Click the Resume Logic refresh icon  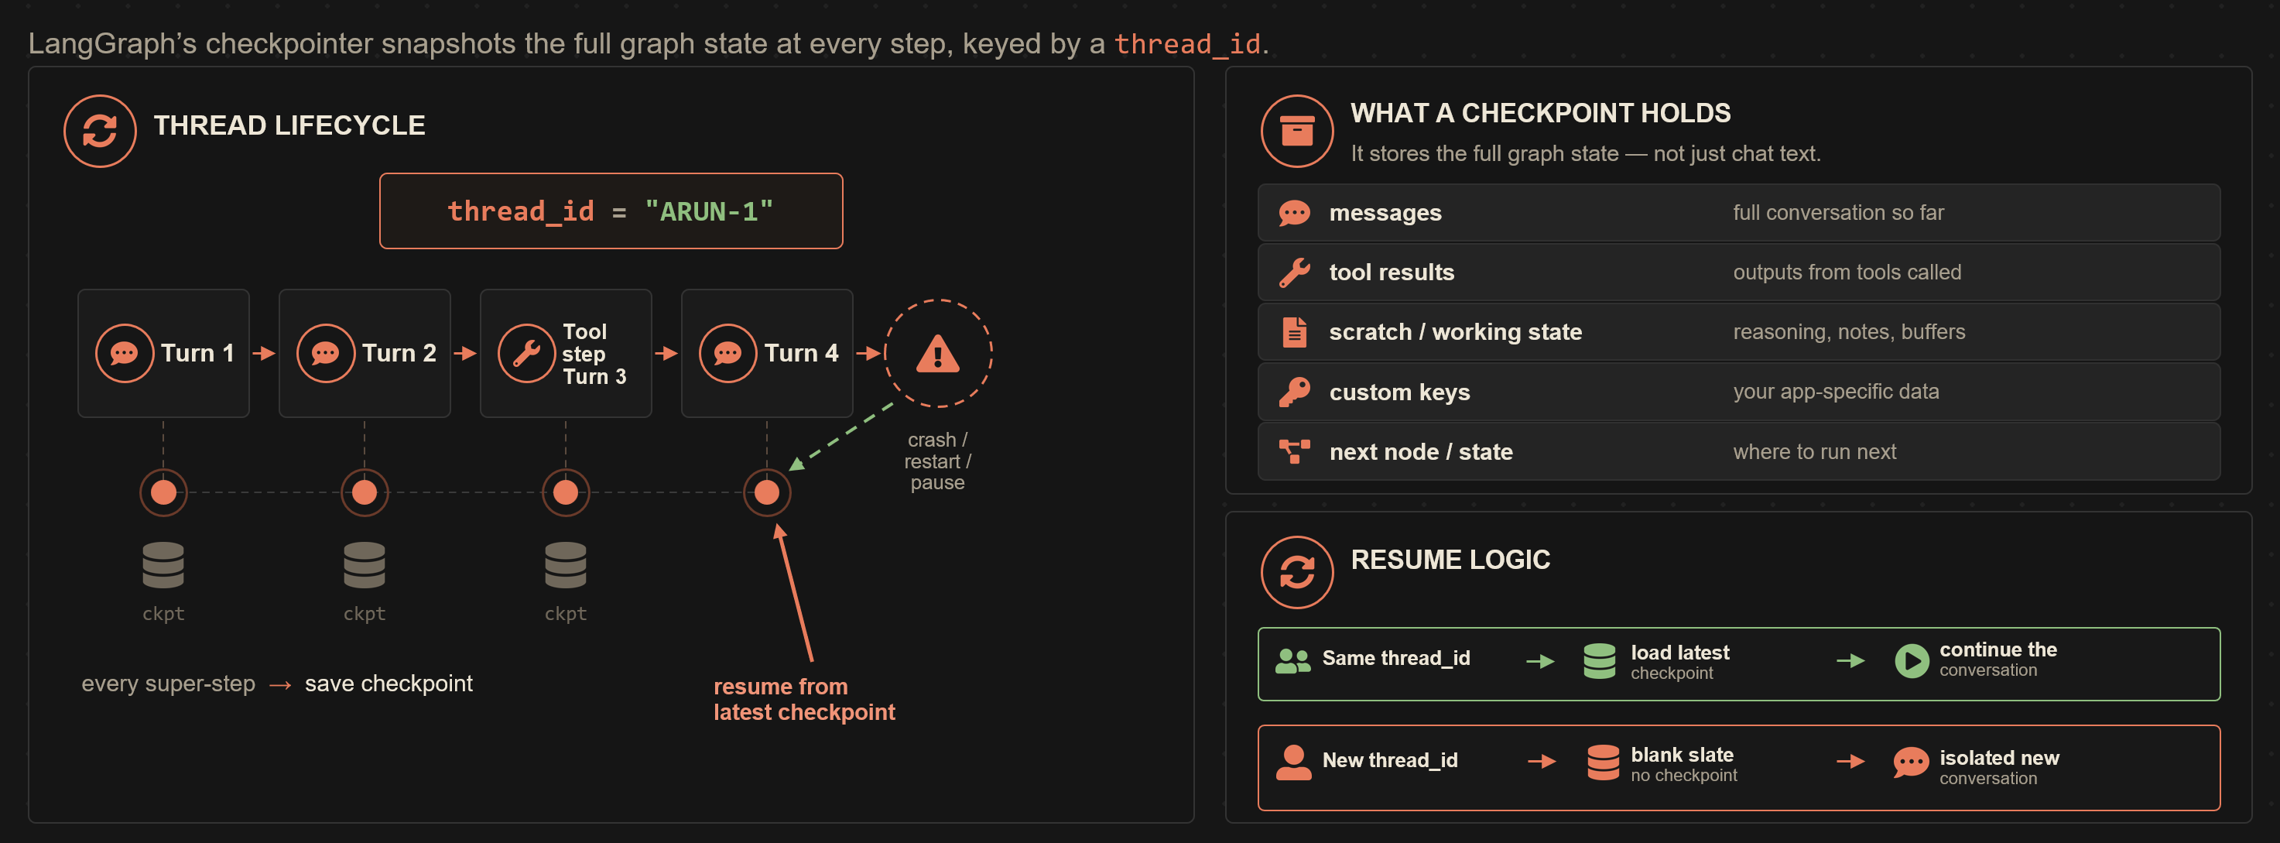pyautogui.click(x=1296, y=572)
